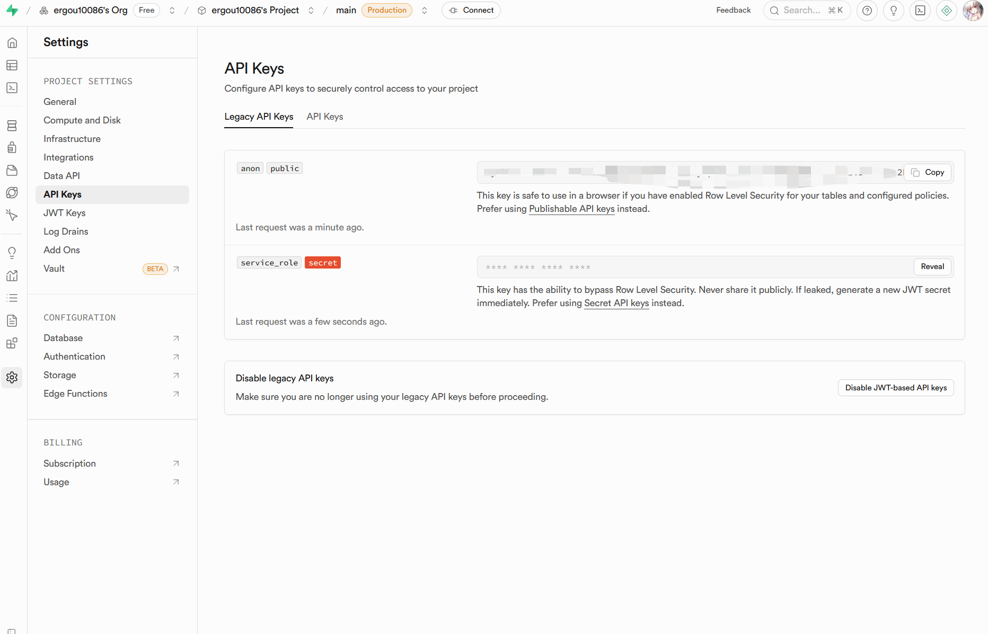Expand the organization switcher chevron
The image size is (988, 634).
click(x=172, y=11)
